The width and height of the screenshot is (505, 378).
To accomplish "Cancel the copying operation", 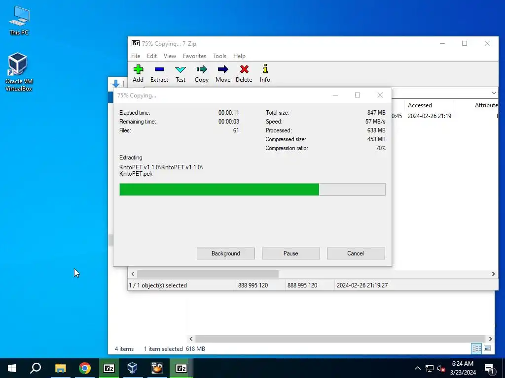I will coord(356,253).
